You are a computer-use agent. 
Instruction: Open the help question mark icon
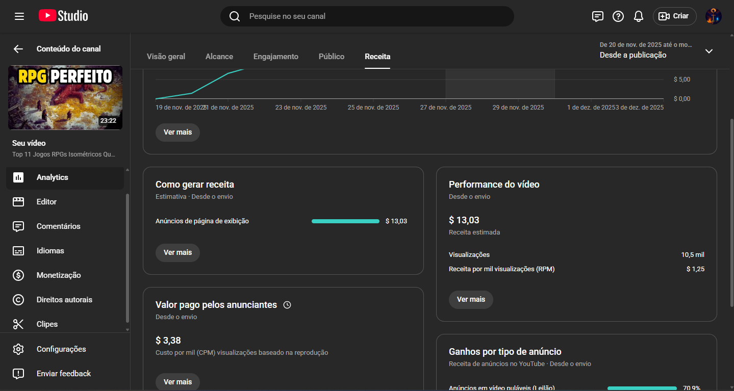click(x=618, y=16)
